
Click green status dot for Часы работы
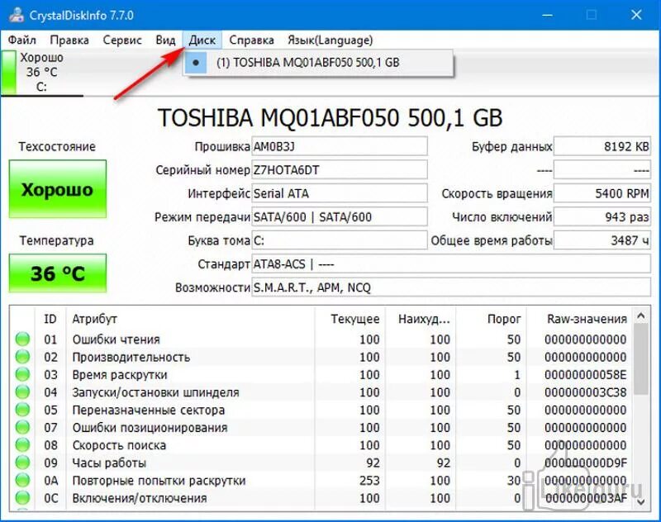pos(22,463)
